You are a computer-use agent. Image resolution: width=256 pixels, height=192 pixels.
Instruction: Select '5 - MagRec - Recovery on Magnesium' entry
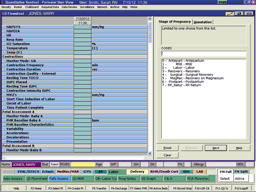click(193, 78)
